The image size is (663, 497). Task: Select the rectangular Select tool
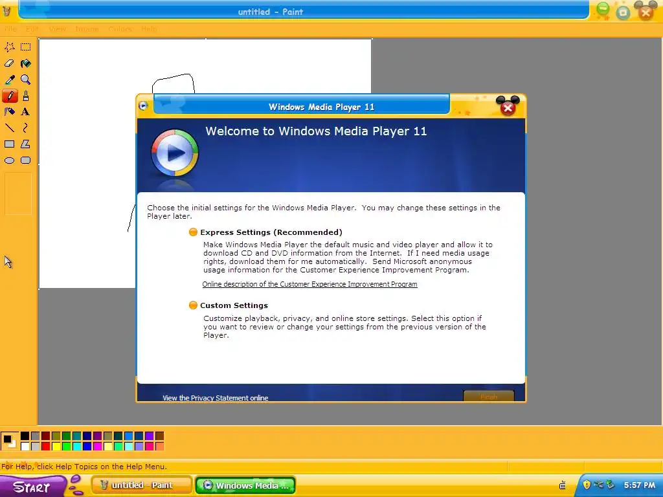click(25, 47)
